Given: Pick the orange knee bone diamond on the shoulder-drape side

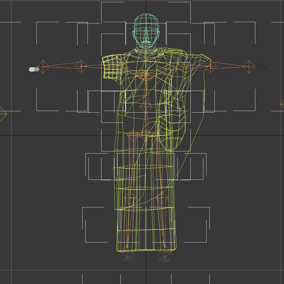Looking at the screenshot, I should 162,198.
